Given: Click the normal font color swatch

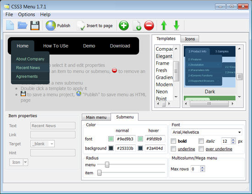Looking at the screenshot, I should pos(111,139).
